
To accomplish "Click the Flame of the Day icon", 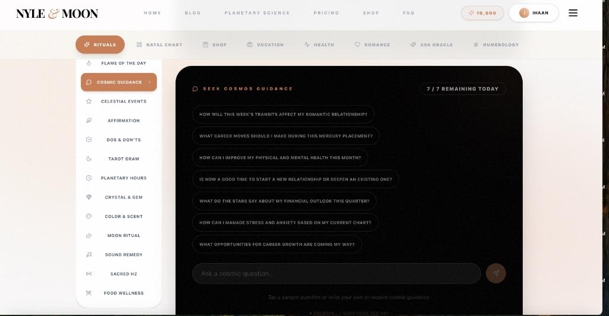I will (x=89, y=63).
